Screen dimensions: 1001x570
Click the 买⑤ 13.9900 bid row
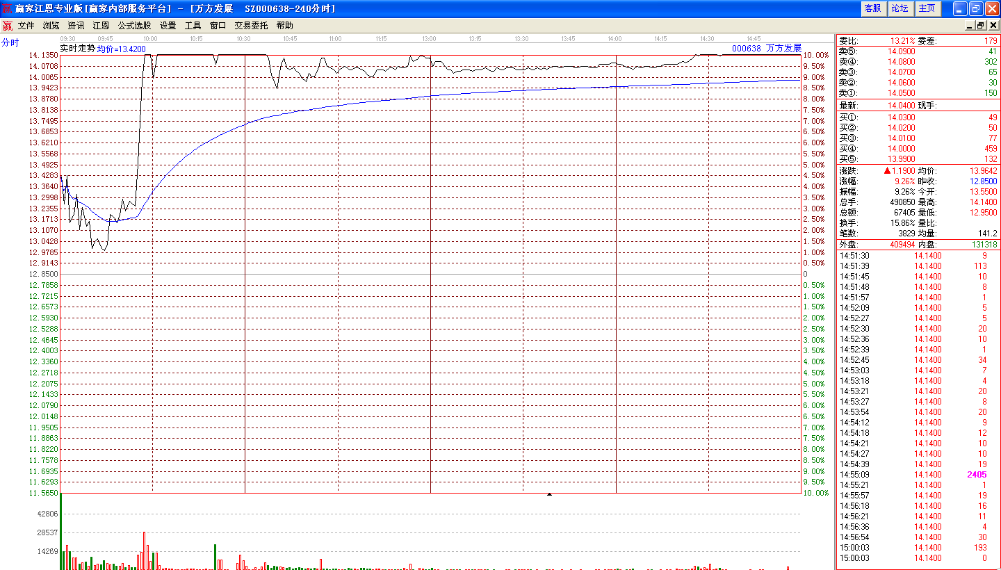pos(918,159)
